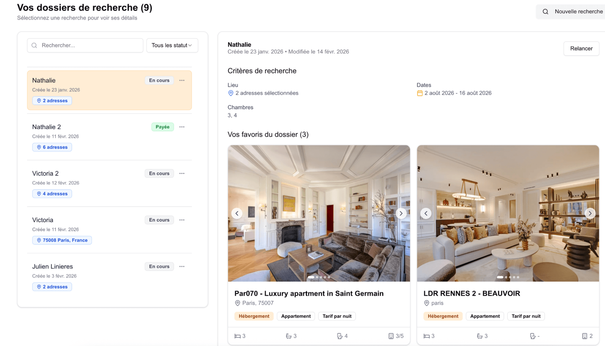Show previous photo of LDR RENNES 2

pos(426,213)
